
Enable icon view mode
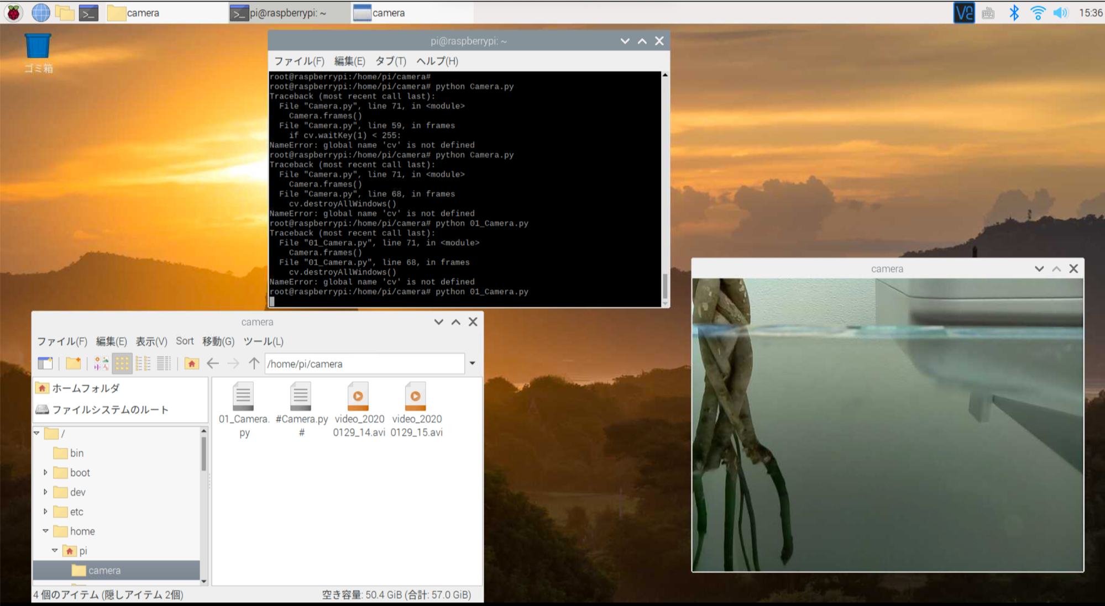[x=122, y=363]
